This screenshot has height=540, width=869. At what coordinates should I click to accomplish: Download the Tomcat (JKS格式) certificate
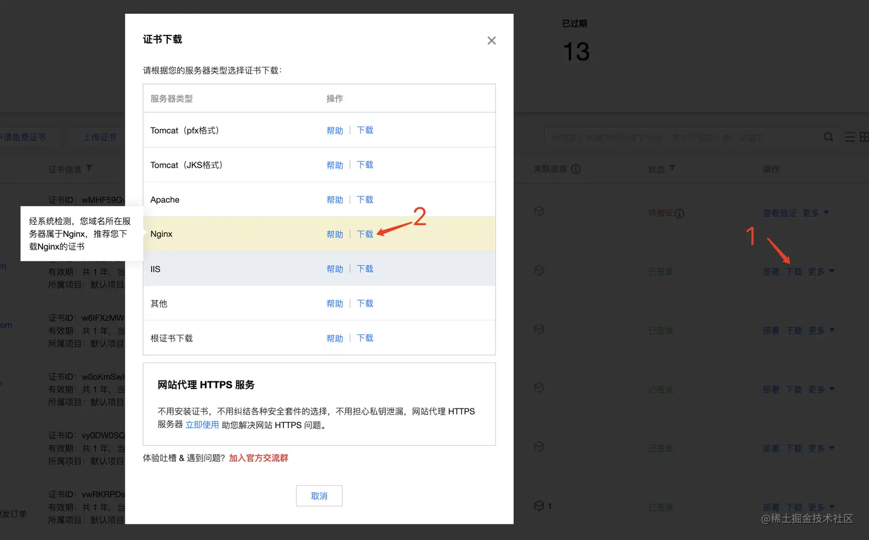[x=365, y=165]
